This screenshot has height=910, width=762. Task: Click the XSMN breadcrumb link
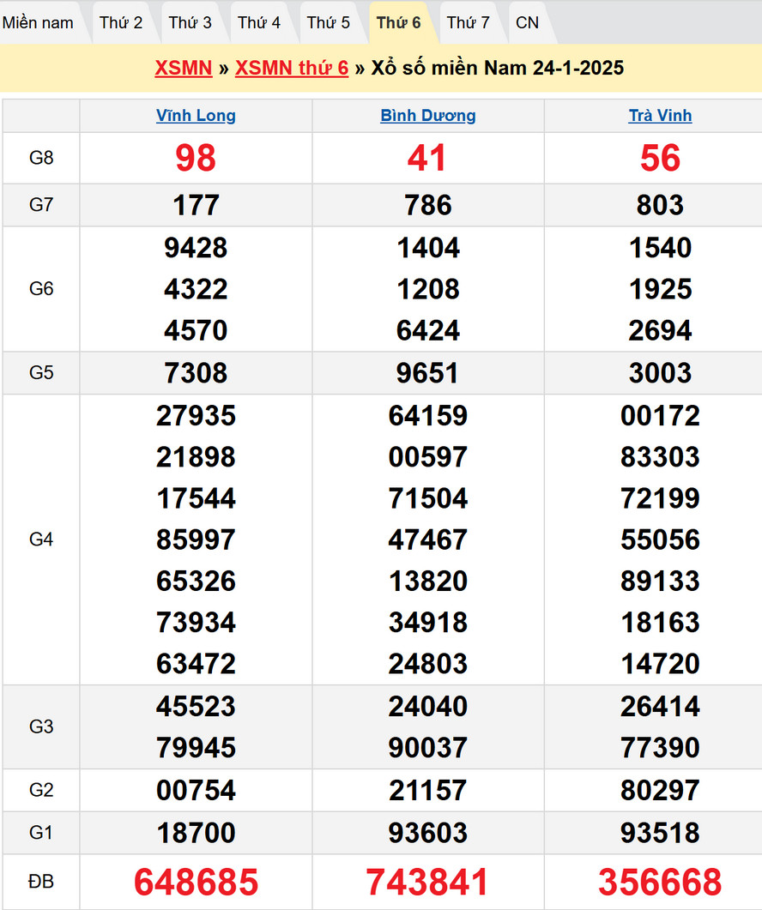pos(184,68)
